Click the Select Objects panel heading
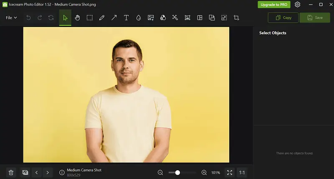The width and height of the screenshot is (334, 179). coord(273,33)
